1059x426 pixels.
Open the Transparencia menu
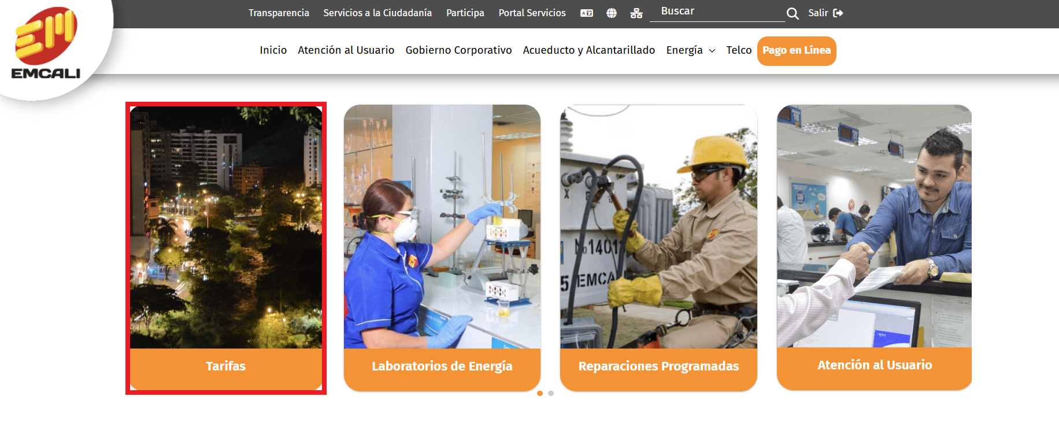pyautogui.click(x=279, y=13)
